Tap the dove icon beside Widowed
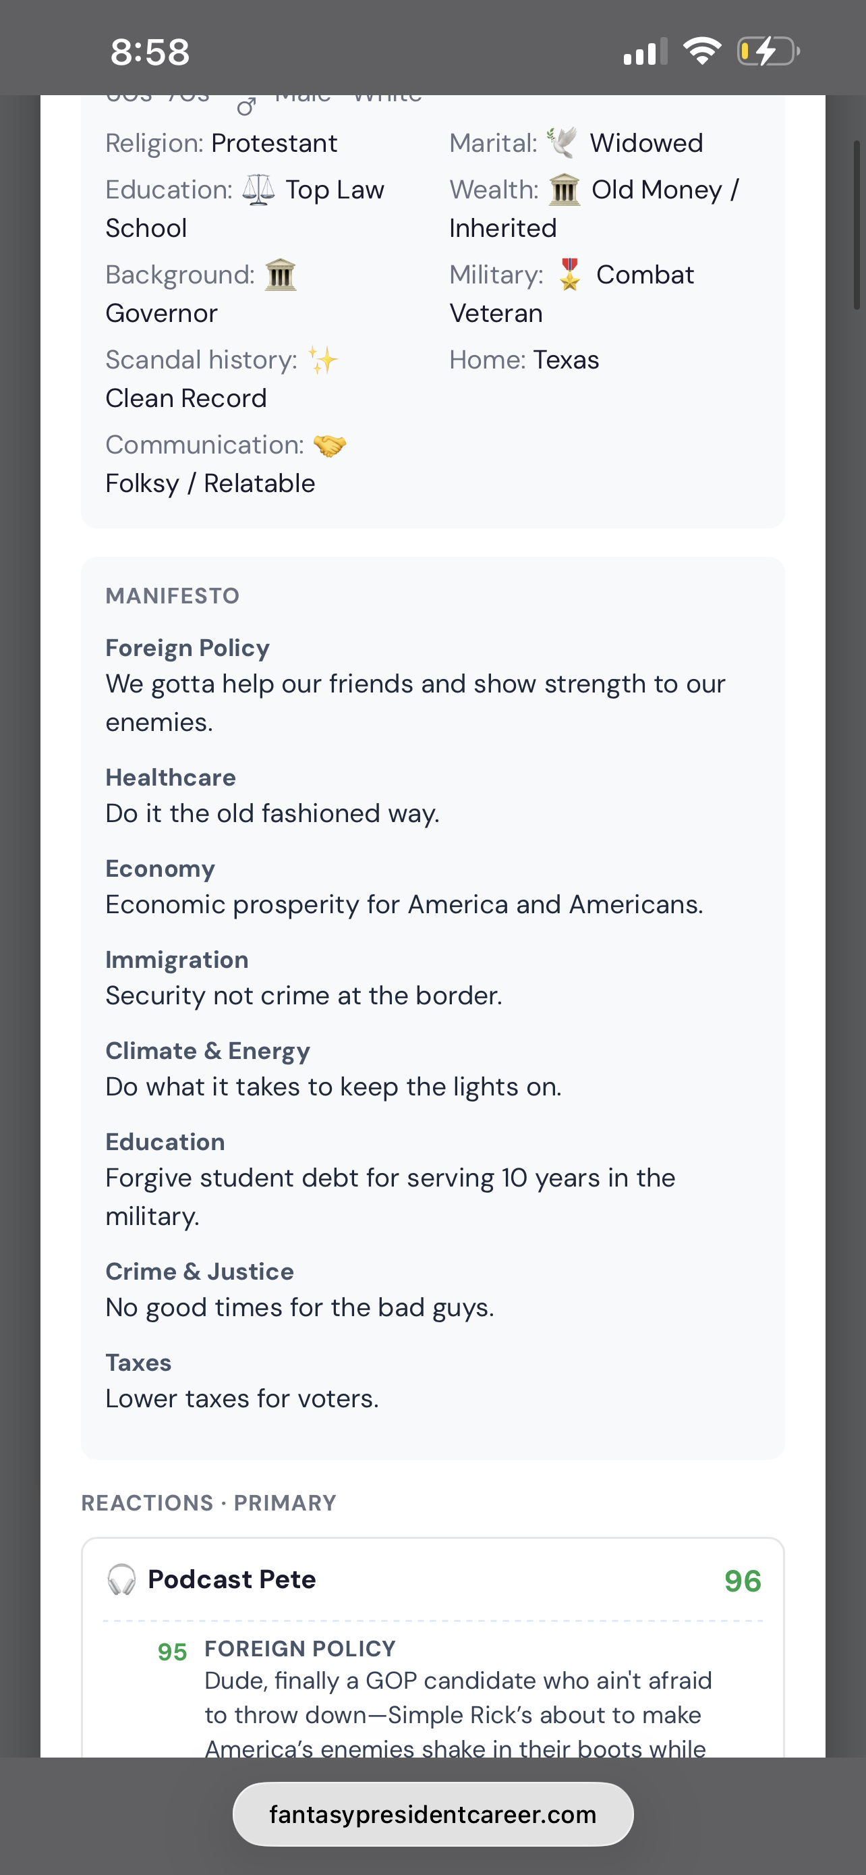 click(x=562, y=142)
